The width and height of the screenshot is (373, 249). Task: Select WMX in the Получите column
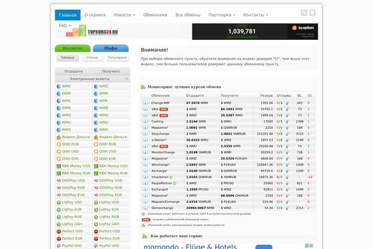click(104, 130)
